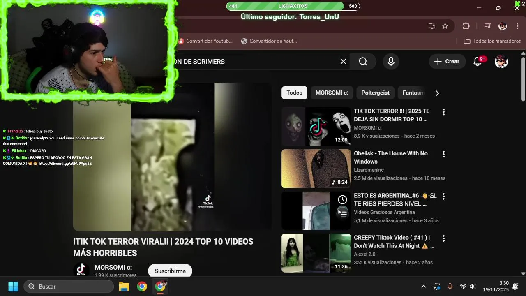Open volume speaker tray icon
526x296 pixels.
(473, 287)
